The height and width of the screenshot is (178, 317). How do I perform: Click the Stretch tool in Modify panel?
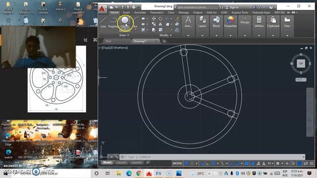pos(154,30)
